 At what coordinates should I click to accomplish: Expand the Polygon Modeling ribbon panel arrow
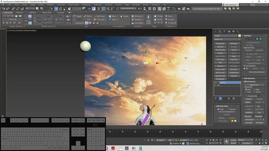(24, 26)
